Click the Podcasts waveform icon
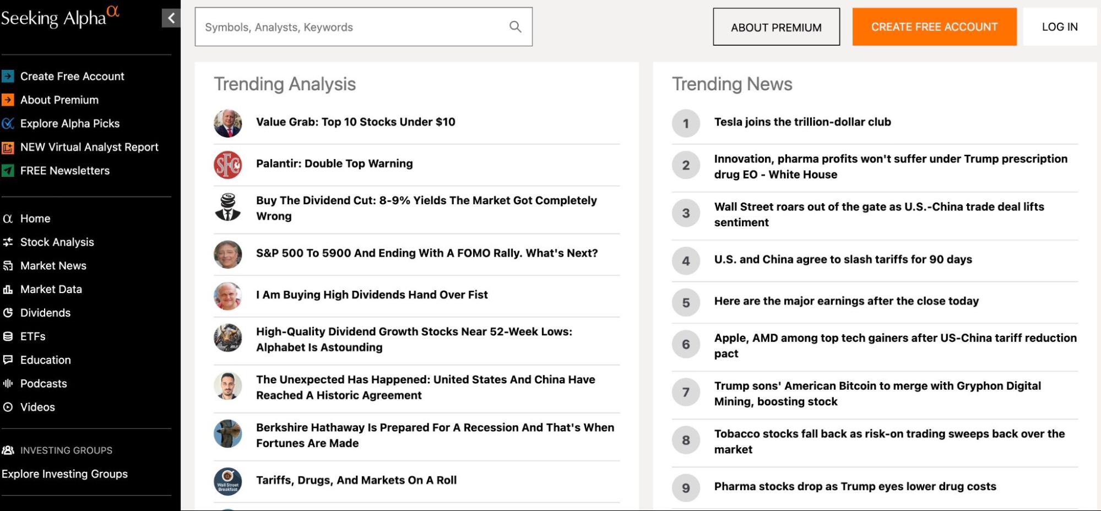Viewport: 1101px width, 511px height. pyautogui.click(x=8, y=383)
